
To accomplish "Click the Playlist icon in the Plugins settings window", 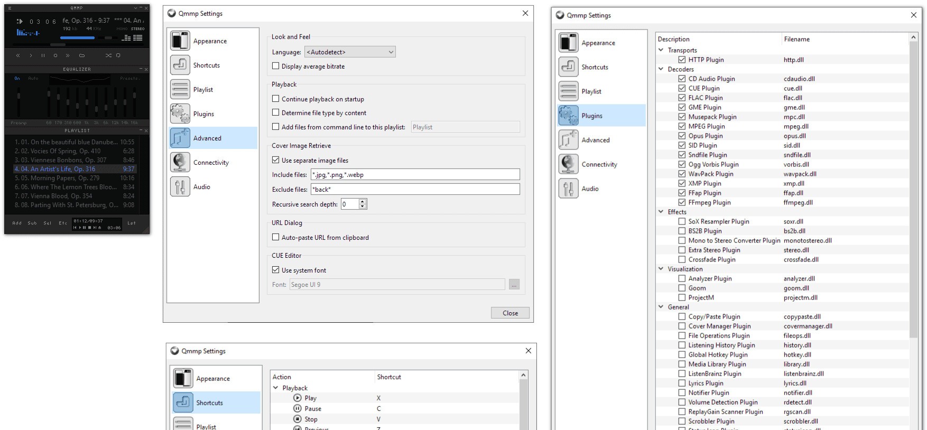I will 568,91.
